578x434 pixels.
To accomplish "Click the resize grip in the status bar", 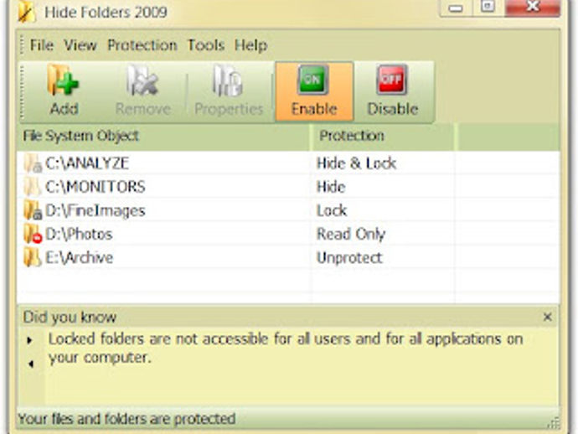I will pyautogui.click(x=554, y=423).
